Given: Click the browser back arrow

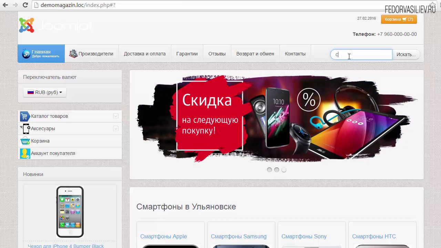Looking at the screenshot, I should coord(5,5).
